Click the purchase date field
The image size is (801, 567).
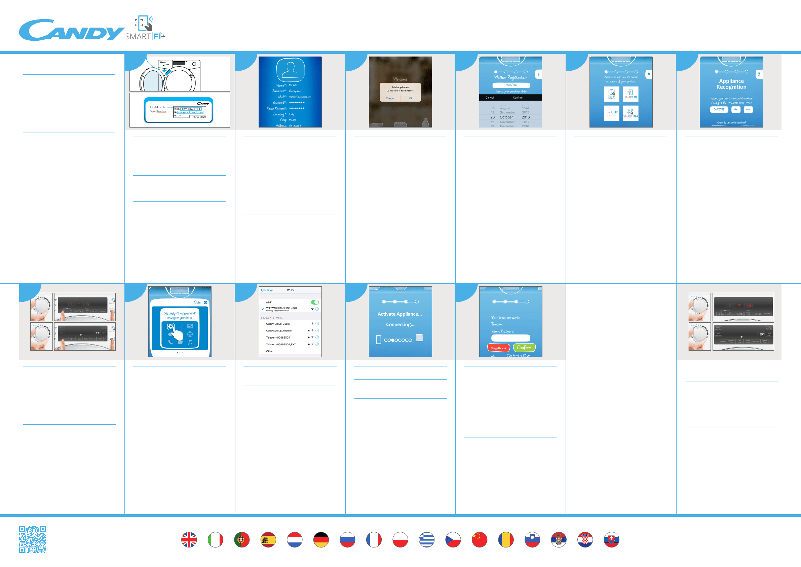click(511, 85)
